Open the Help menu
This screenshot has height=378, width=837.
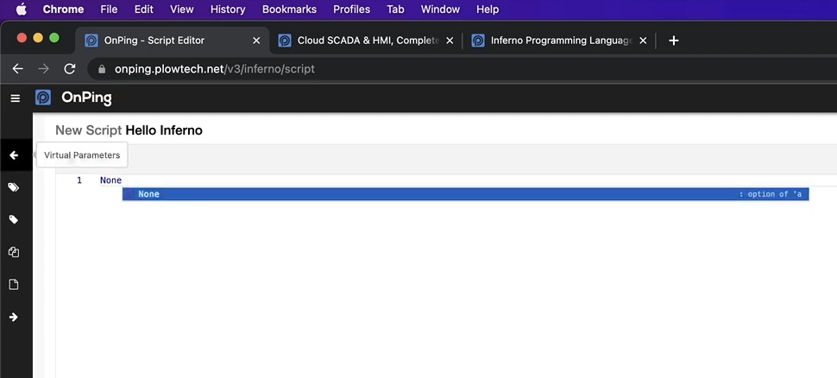coord(488,9)
